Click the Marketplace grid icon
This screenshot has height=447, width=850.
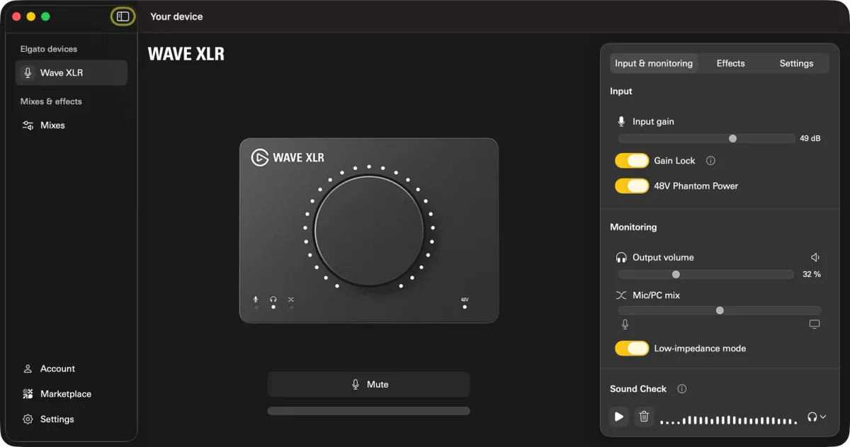pos(28,394)
